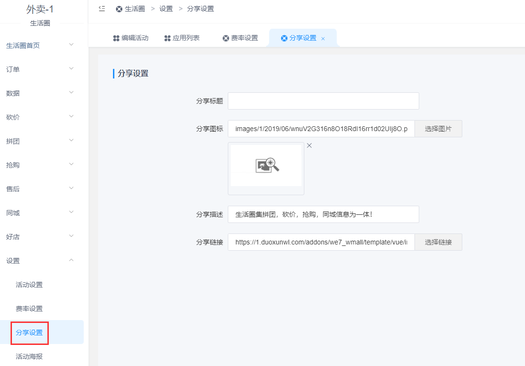
Task: Expand the 生活圈首页 menu chevron
Action: tap(71, 44)
